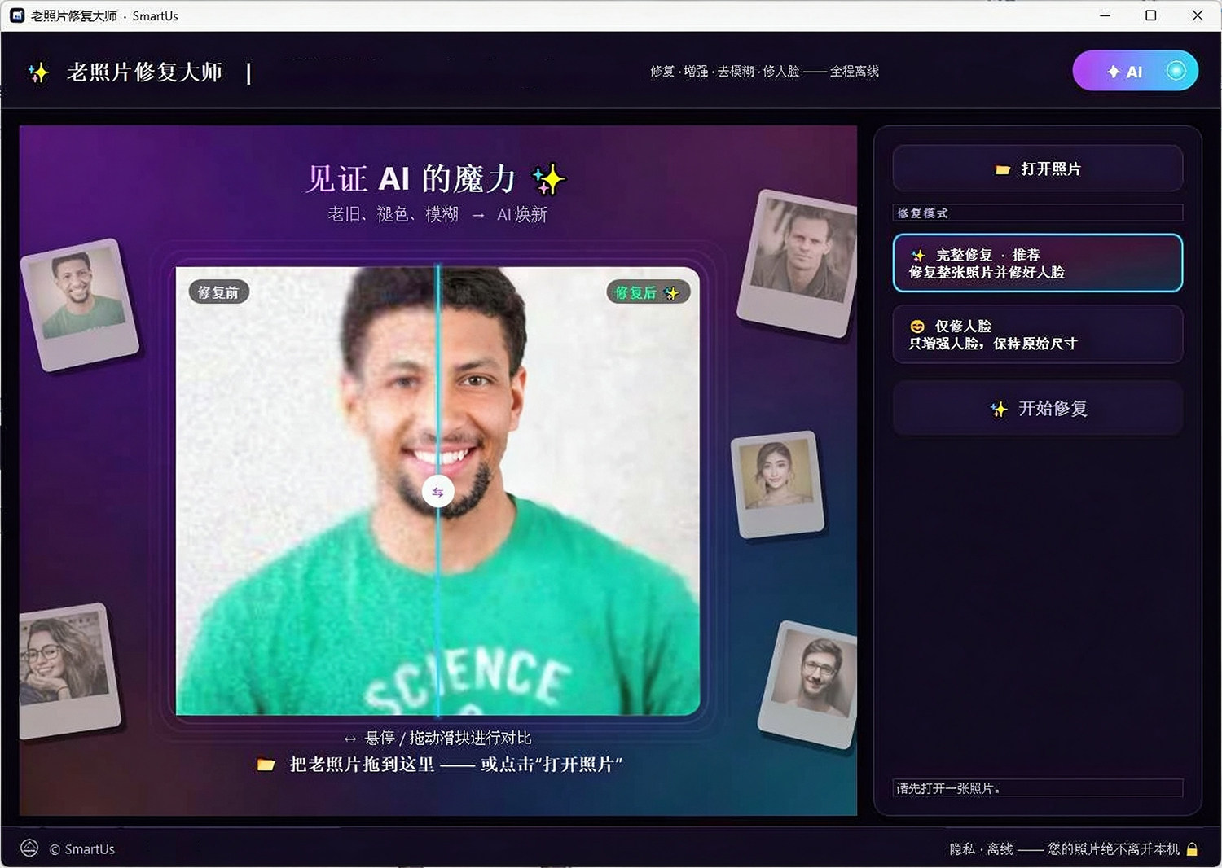Select the 完整修复 · 推荐 repair mode
The height and width of the screenshot is (868, 1222).
1037,263
